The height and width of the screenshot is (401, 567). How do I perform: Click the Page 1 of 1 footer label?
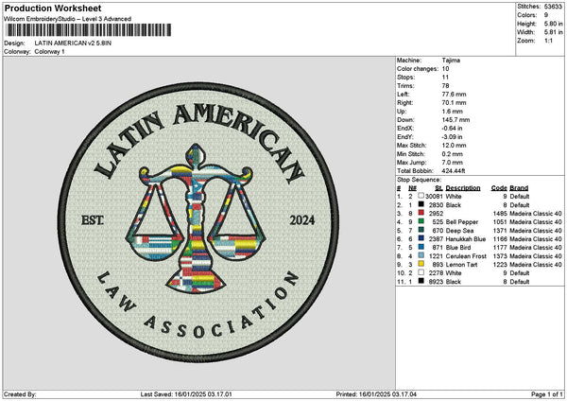tap(547, 394)
